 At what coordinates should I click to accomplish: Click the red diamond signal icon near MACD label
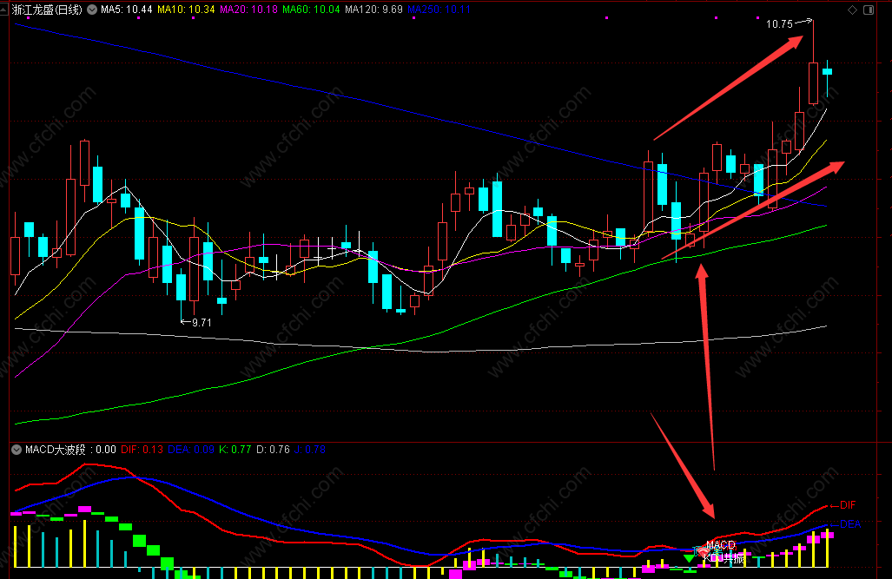(704, 552)
